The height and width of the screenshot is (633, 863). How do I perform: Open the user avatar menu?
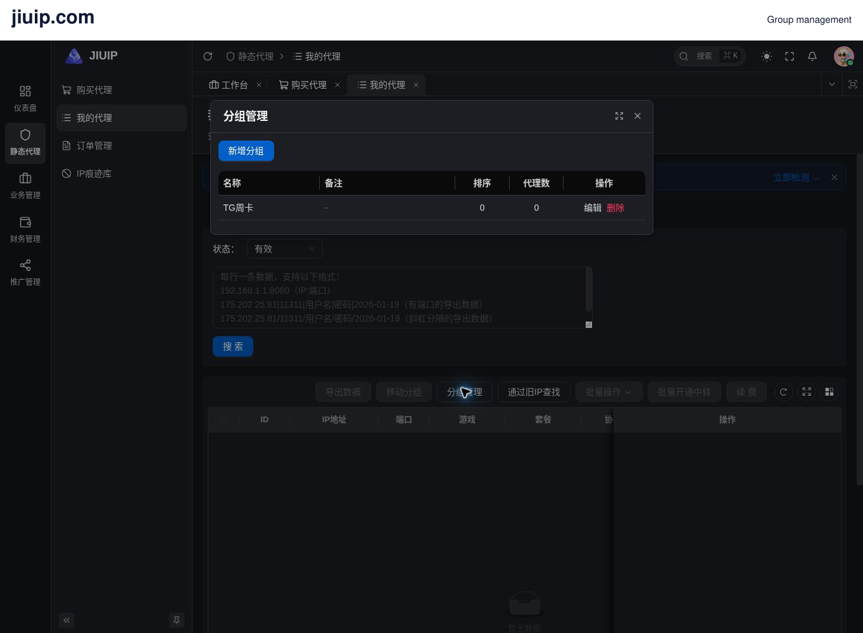tap(844, 56)
